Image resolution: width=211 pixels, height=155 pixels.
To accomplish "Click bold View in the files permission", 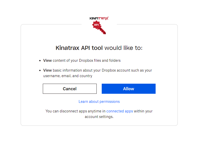I will click(x=47, y=60).
